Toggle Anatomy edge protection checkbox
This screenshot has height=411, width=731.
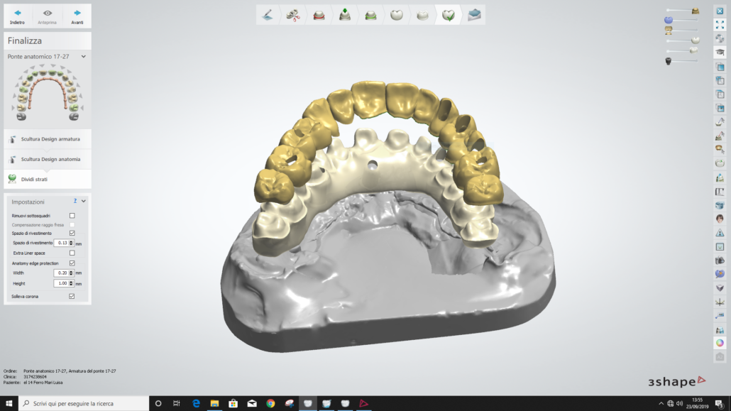[72, 263]
